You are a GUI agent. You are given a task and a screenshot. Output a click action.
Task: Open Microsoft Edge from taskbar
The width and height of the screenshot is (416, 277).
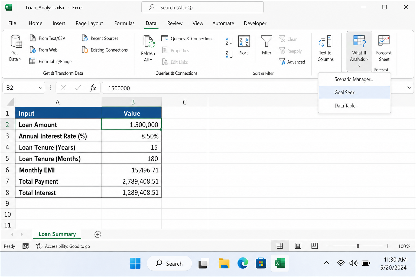243,263
